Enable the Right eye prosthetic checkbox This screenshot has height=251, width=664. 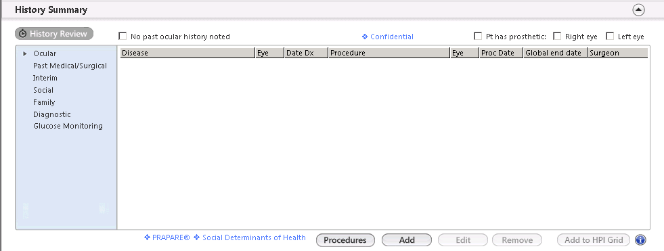click(x=557, y=37)
